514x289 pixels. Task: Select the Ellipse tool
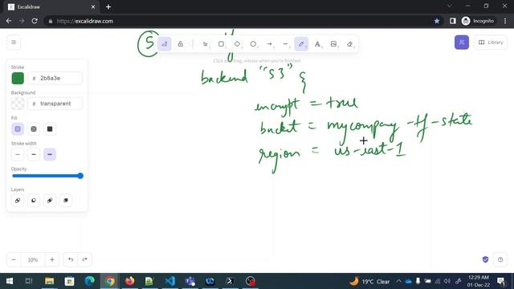coord(254,44)
